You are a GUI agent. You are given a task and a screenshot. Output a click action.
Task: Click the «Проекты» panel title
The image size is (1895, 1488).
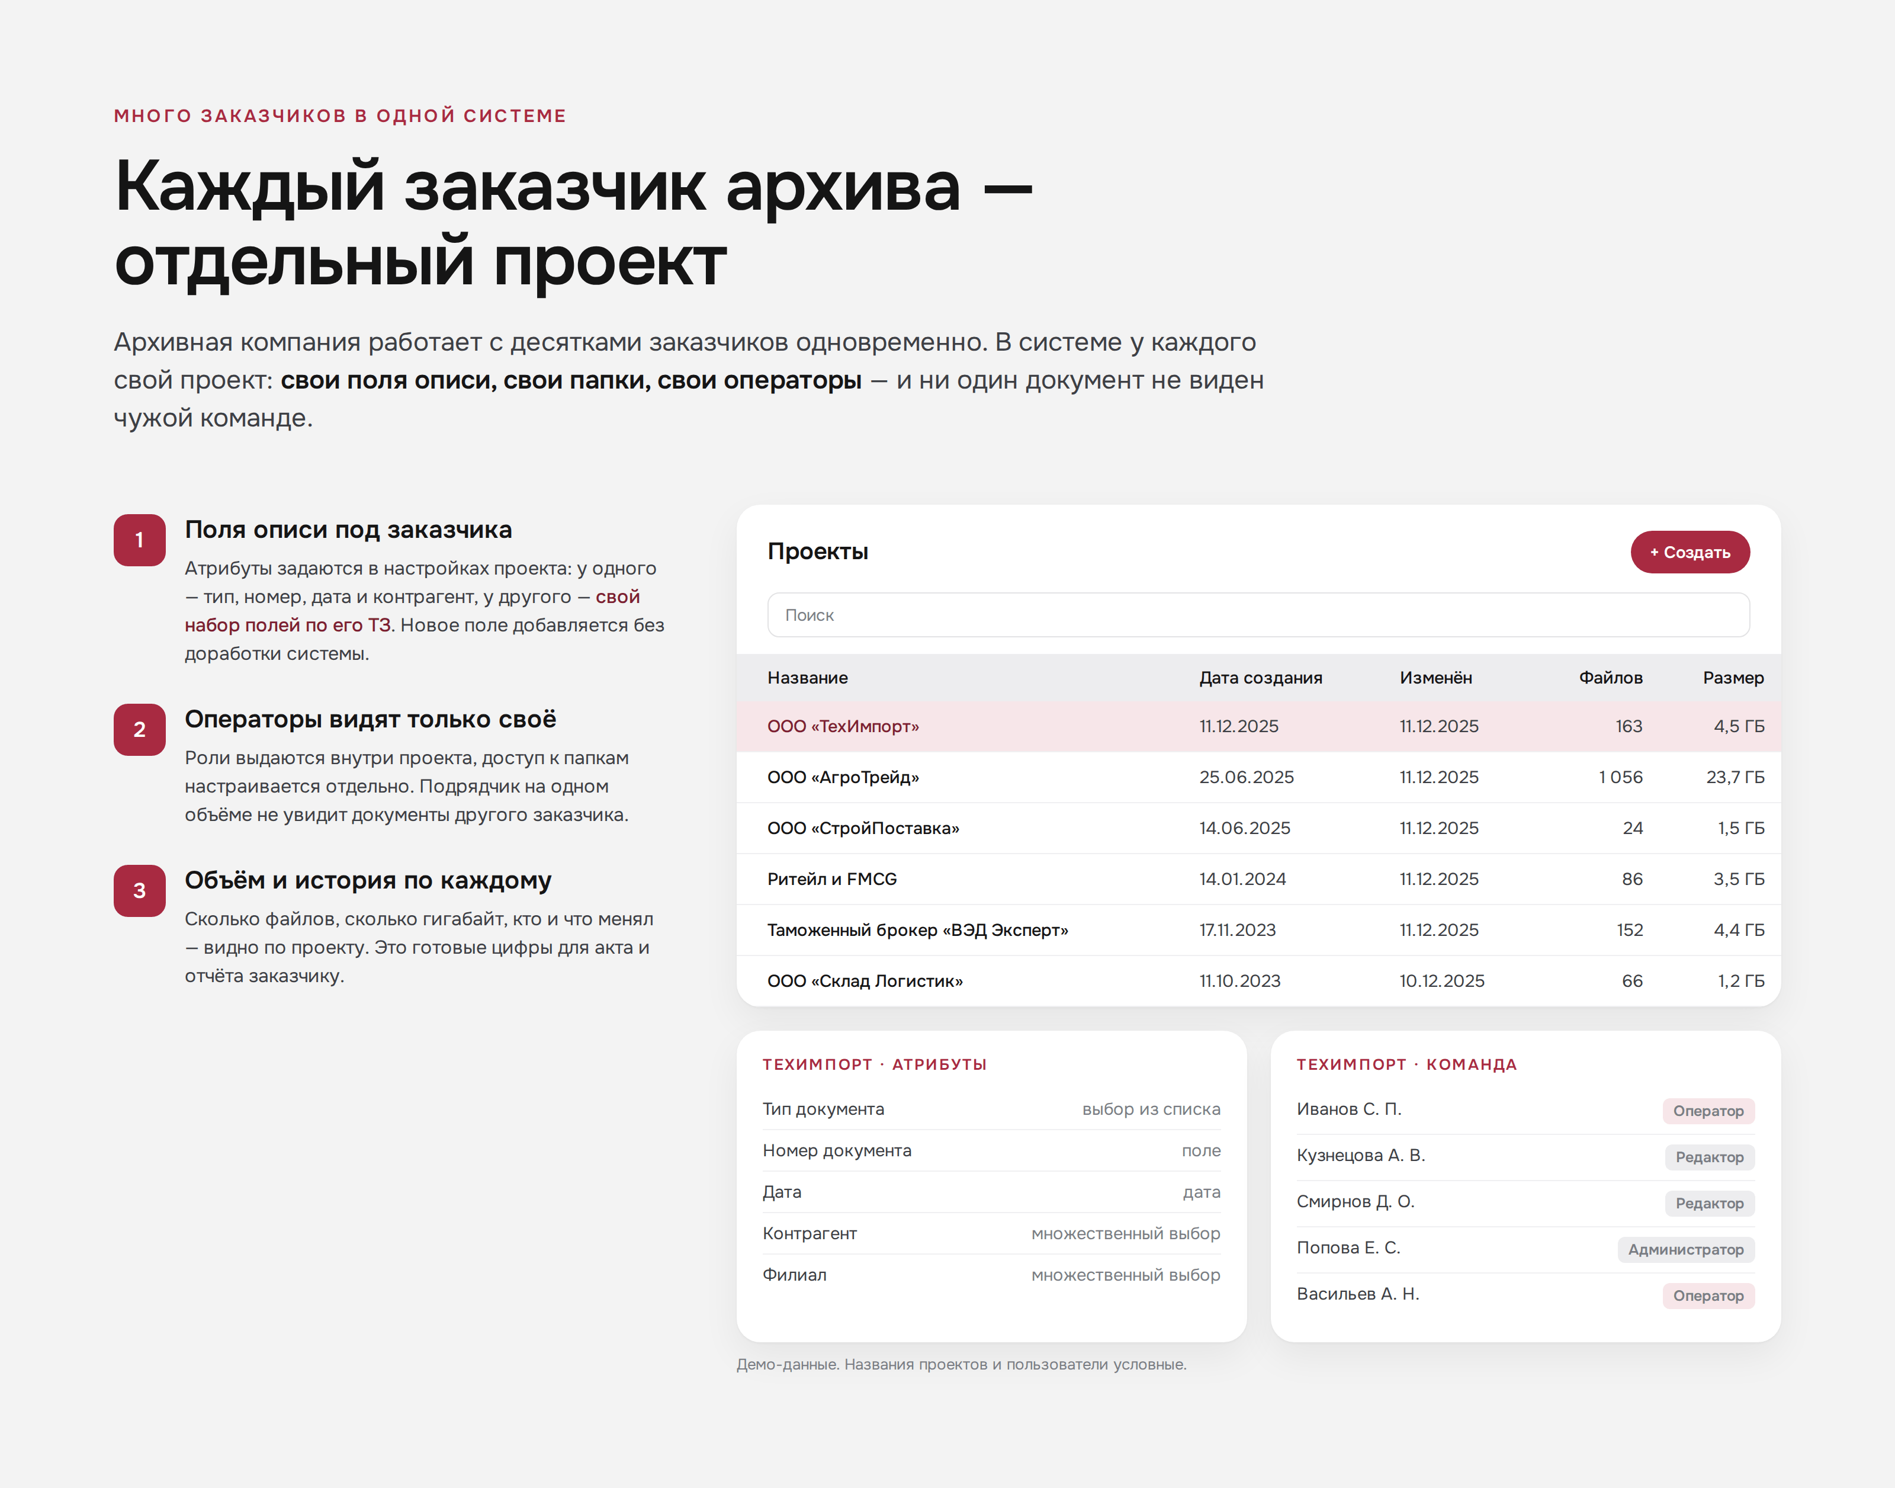[x=818, y=551]
